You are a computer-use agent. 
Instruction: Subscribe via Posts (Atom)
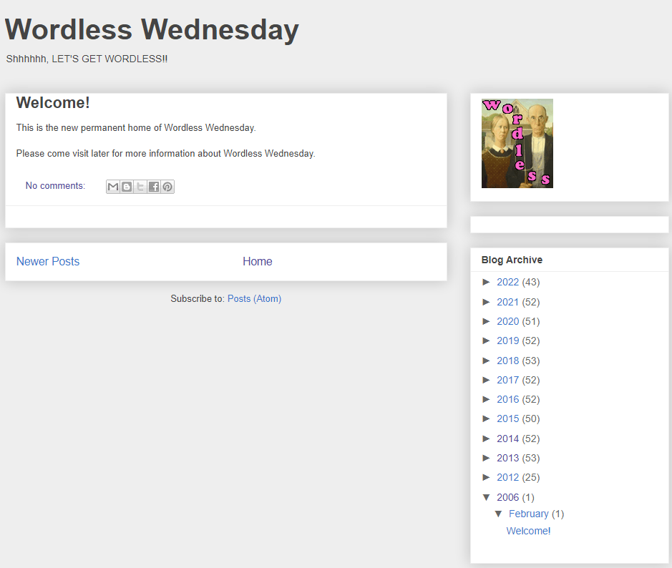tap(254, 298)
